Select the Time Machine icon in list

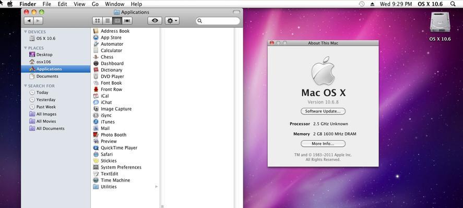point(96,180)
